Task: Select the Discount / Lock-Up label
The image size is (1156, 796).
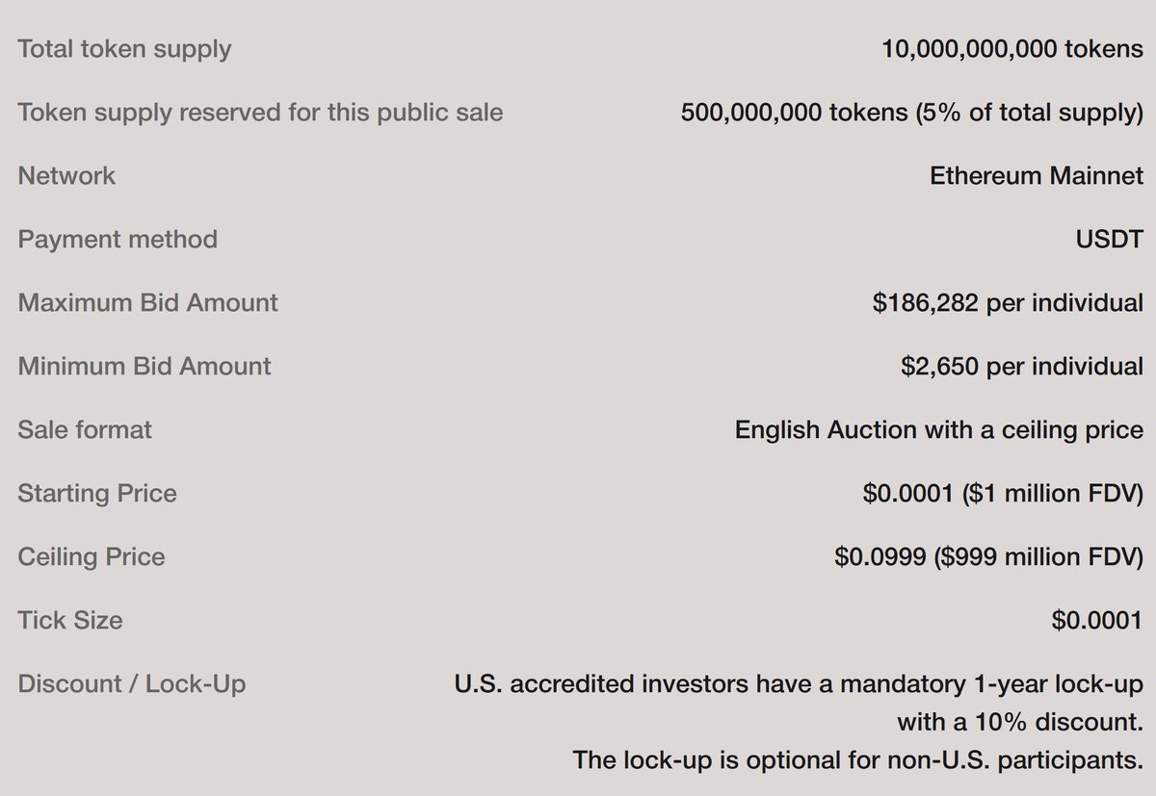Action: tap(132, 684)
